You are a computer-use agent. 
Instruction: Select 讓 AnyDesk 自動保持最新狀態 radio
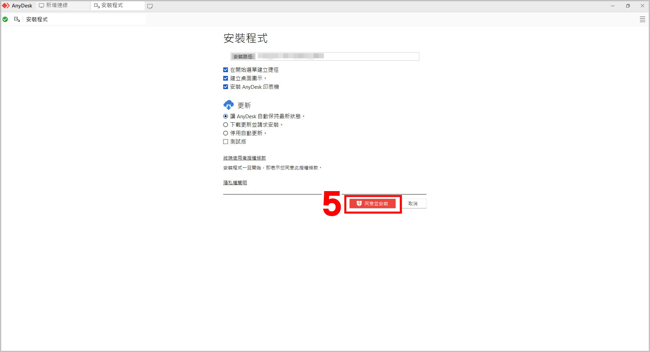226,116
